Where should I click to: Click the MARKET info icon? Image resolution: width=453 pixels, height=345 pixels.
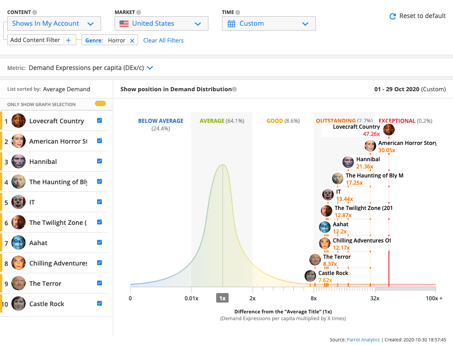139,13
